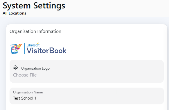Screen dimensions: 169x110
Task: Click the VisitorBook wordmark
Action: 46,50
